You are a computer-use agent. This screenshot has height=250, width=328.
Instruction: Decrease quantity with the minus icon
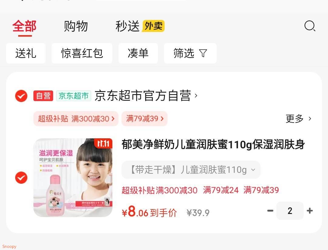tap(270, 211)
